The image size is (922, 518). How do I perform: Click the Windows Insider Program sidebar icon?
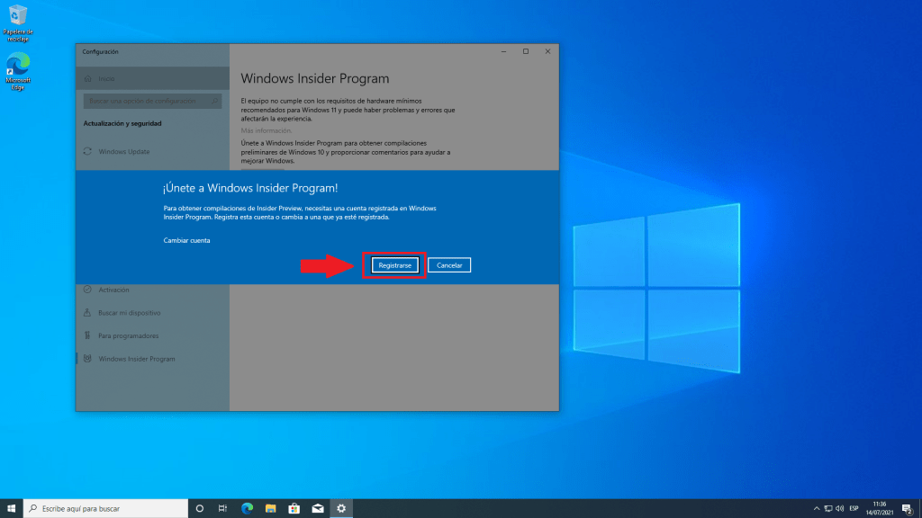(x=87, y=359)
